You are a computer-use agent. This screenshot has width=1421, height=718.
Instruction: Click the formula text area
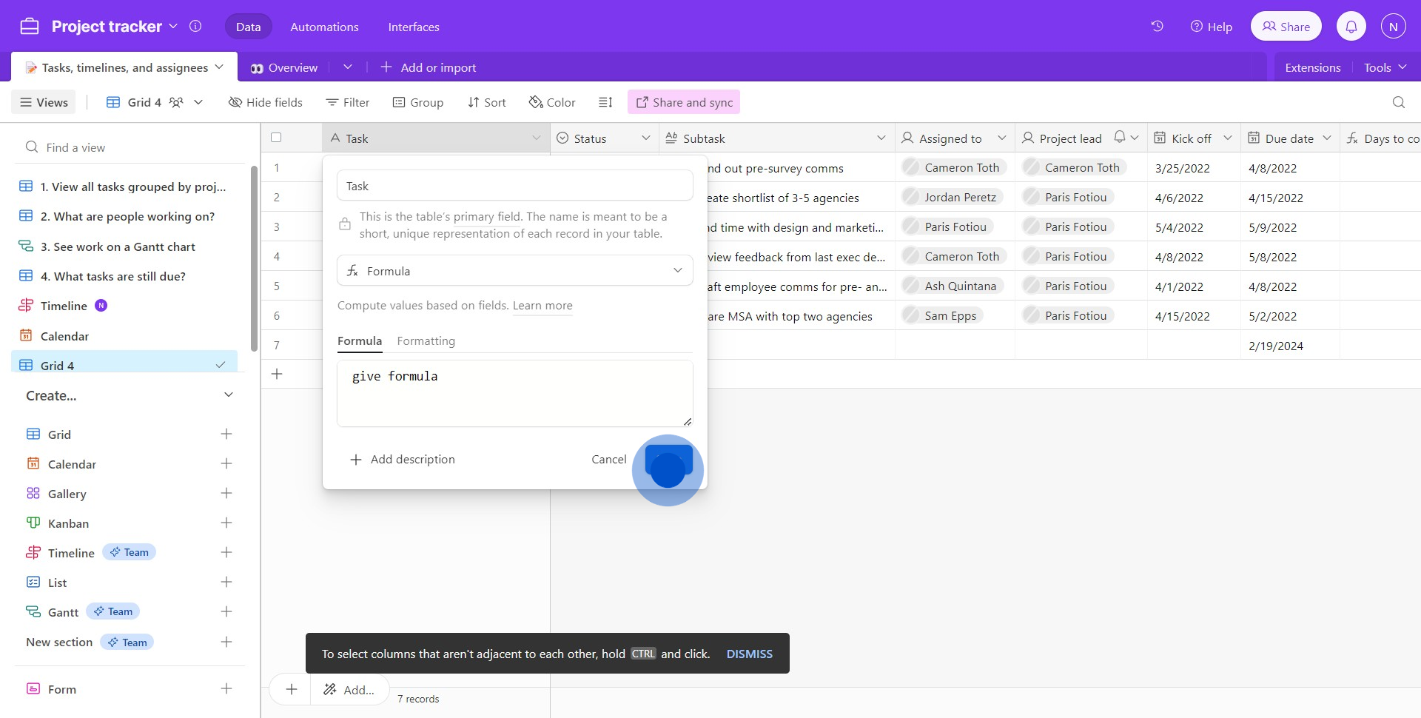click(x=514, y=393)
